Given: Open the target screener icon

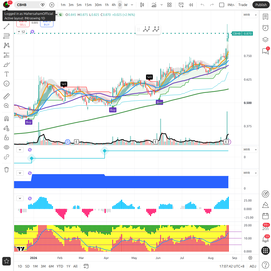Looking at the screenshot, I should pos(265,194).
